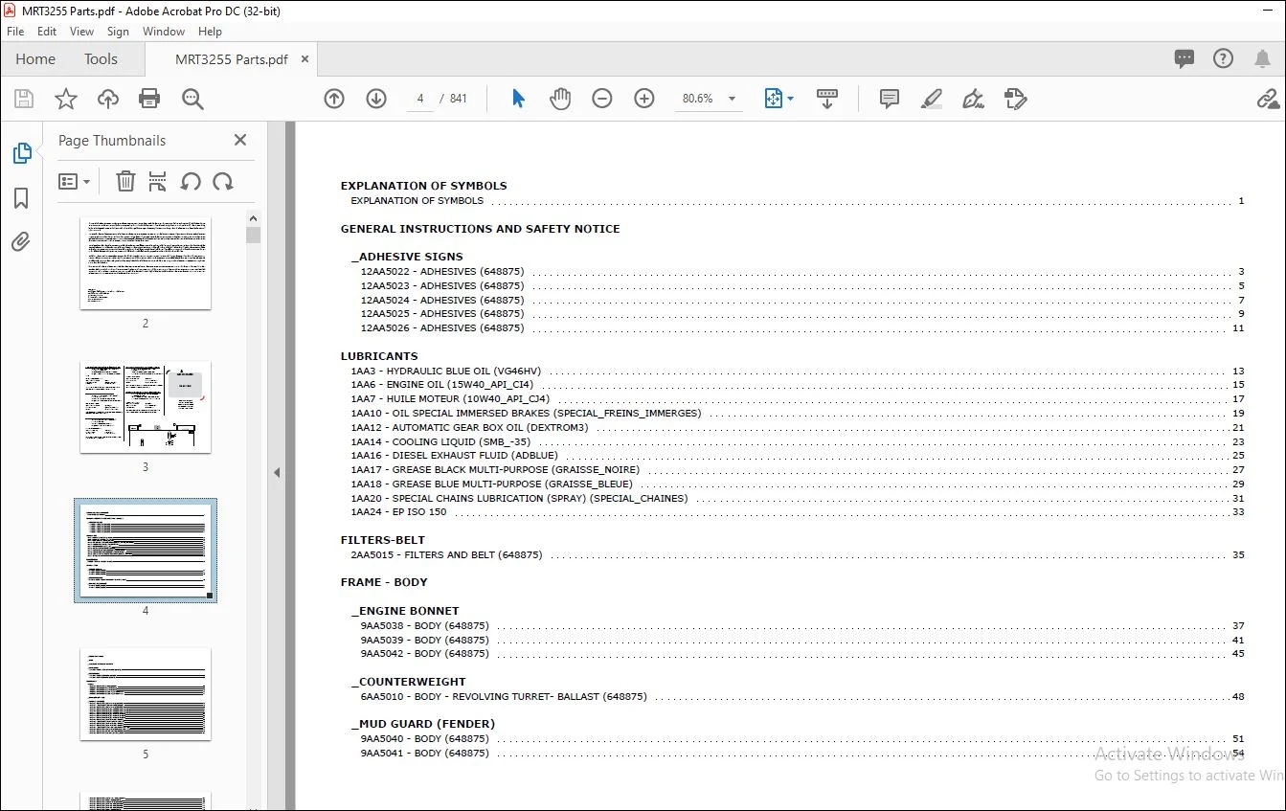Open 1AA3 - HYDRAULIC BLUE OIL entry
The width and height of the screenshot is (1286, 811).
point(798,371)
